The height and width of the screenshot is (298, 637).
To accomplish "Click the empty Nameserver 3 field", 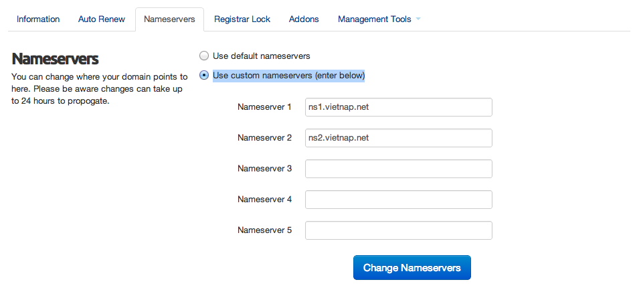I will 398,169.
